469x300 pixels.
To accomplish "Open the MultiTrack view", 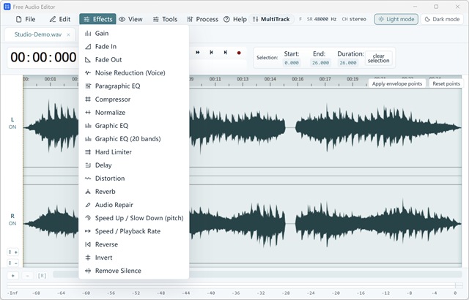I will [271, 19].
